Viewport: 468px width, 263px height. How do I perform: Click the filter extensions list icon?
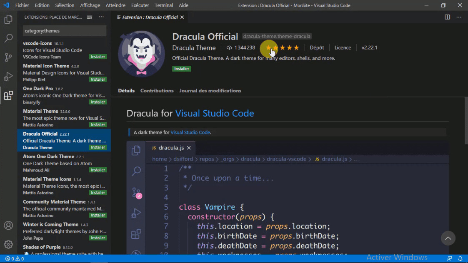click(90, 17)
